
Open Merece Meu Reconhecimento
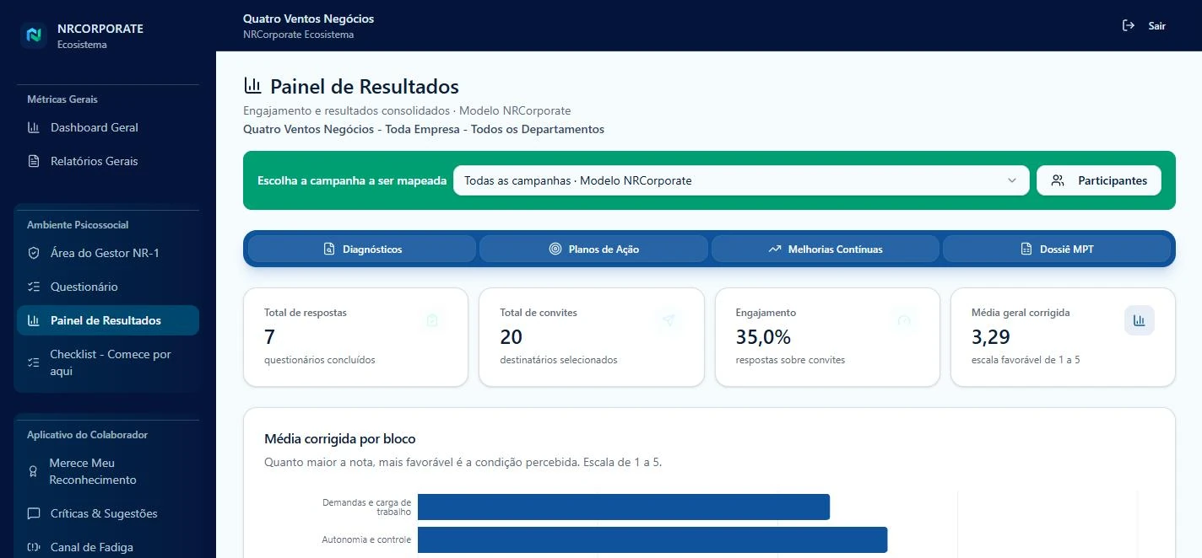point(108,471)
